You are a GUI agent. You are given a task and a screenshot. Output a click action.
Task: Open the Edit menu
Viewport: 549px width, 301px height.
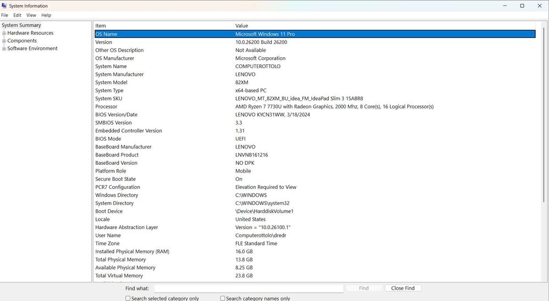coord(17,15)
